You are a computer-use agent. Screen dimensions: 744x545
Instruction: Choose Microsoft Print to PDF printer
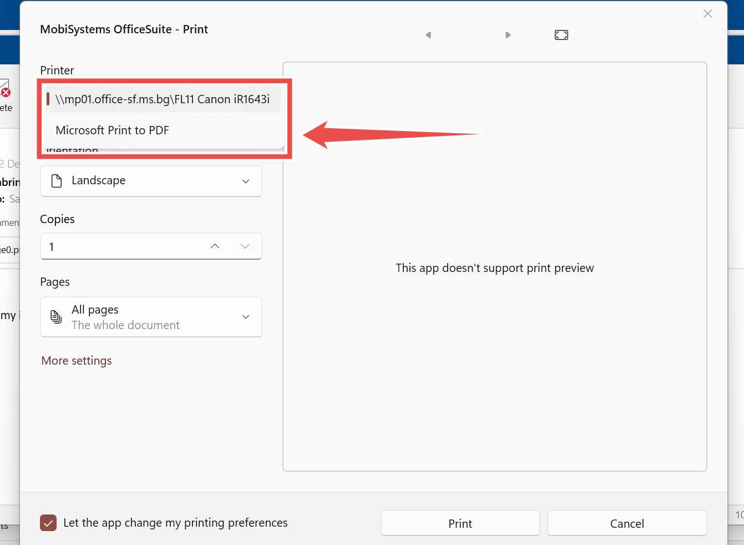click(163, 130)
